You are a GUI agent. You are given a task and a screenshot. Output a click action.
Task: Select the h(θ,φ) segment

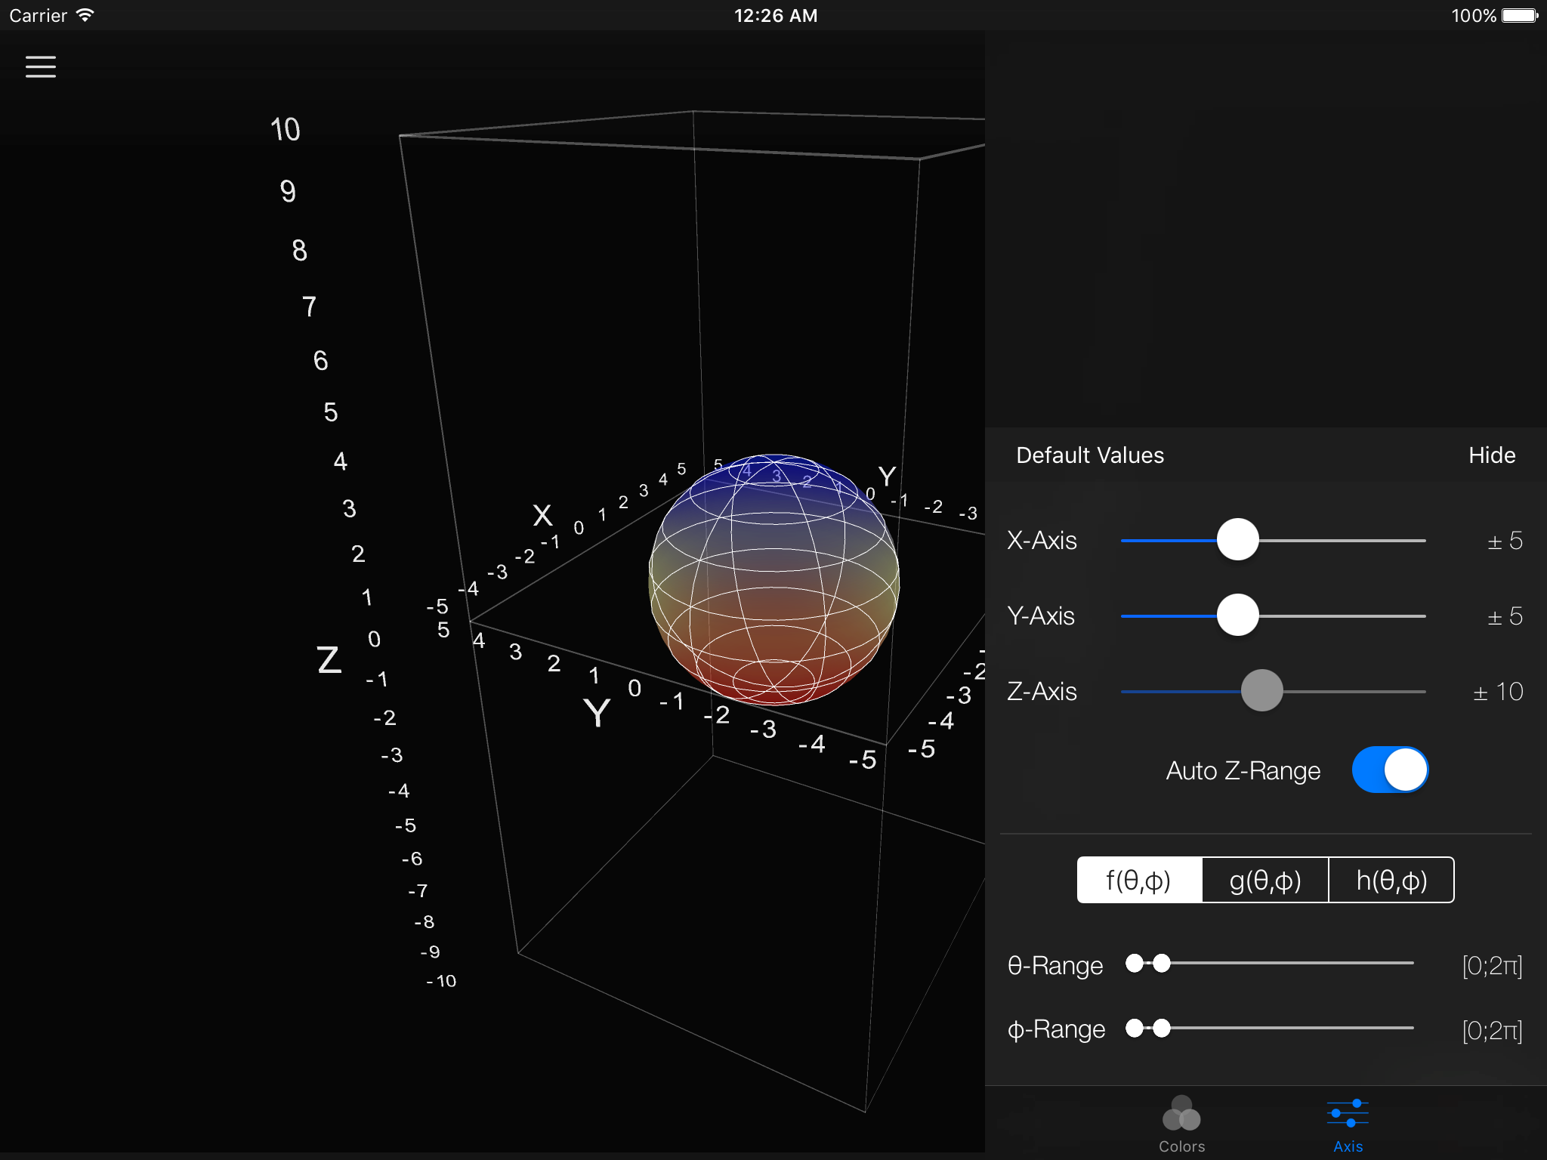pyautogui.click(x=1391, y=880)
